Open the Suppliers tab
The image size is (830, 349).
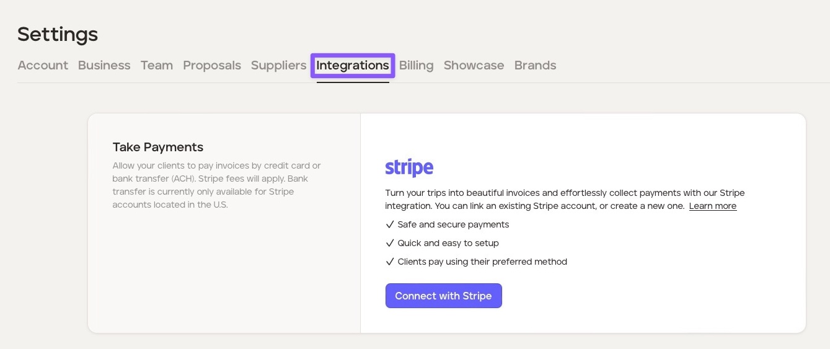(278, 65)
